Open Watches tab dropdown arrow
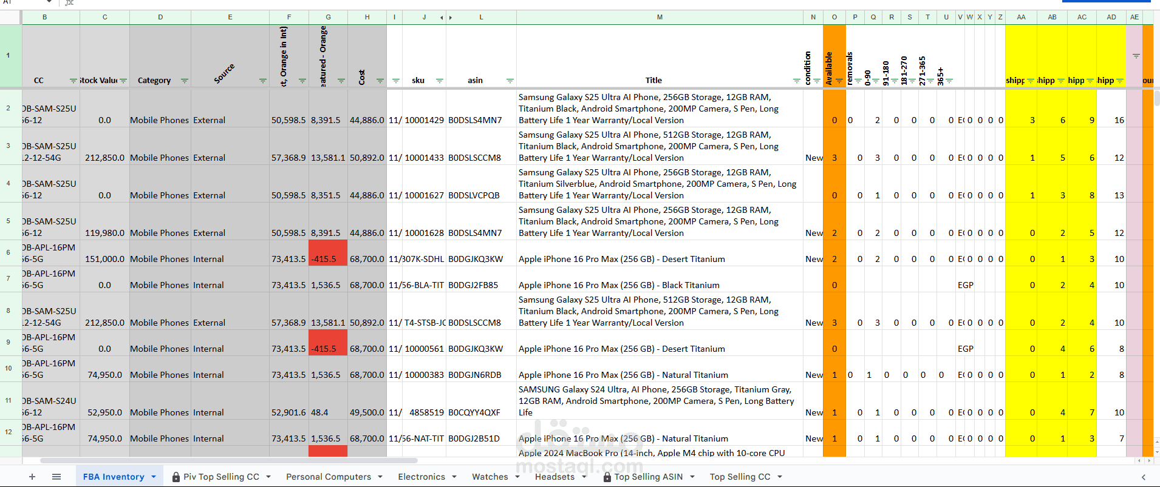This screenshot has height=487, width=1160. (517, 477)
